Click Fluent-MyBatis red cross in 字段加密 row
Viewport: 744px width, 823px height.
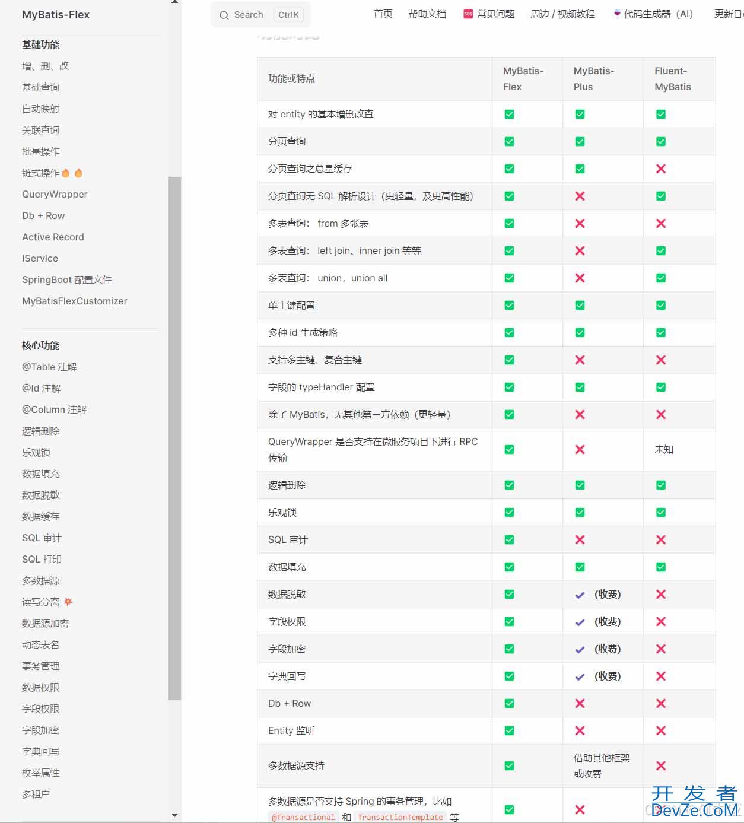tap(660, 649)
